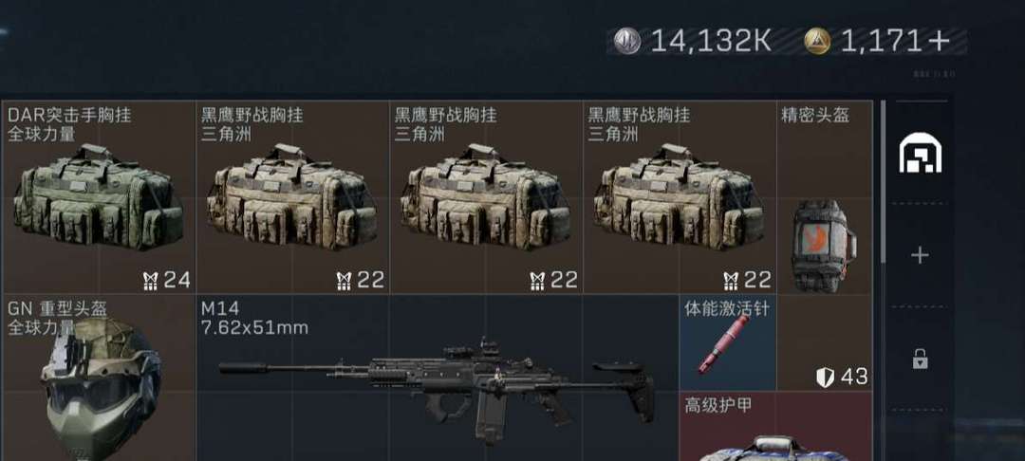This screenshot has height=461, width=1025.
Task: Click the silver currency coin icon
Action: (x=626, y=41)
